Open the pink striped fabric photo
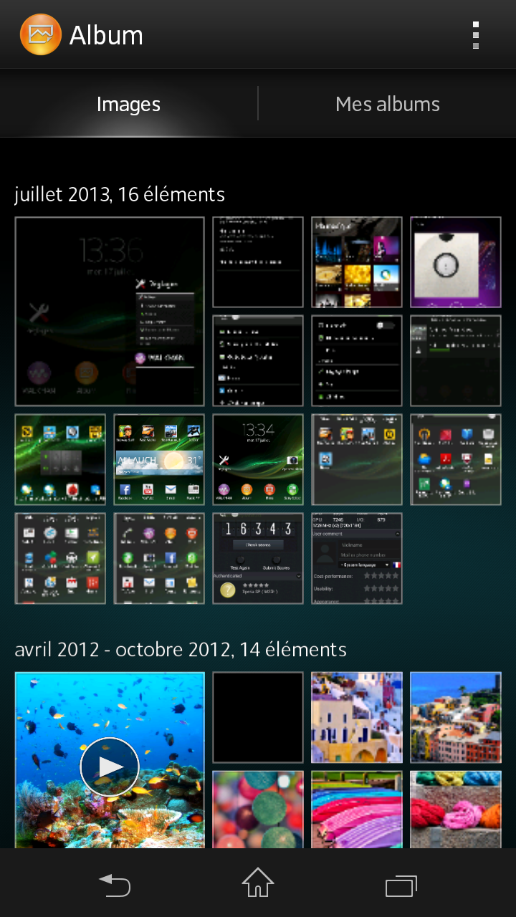 [357, 810]
